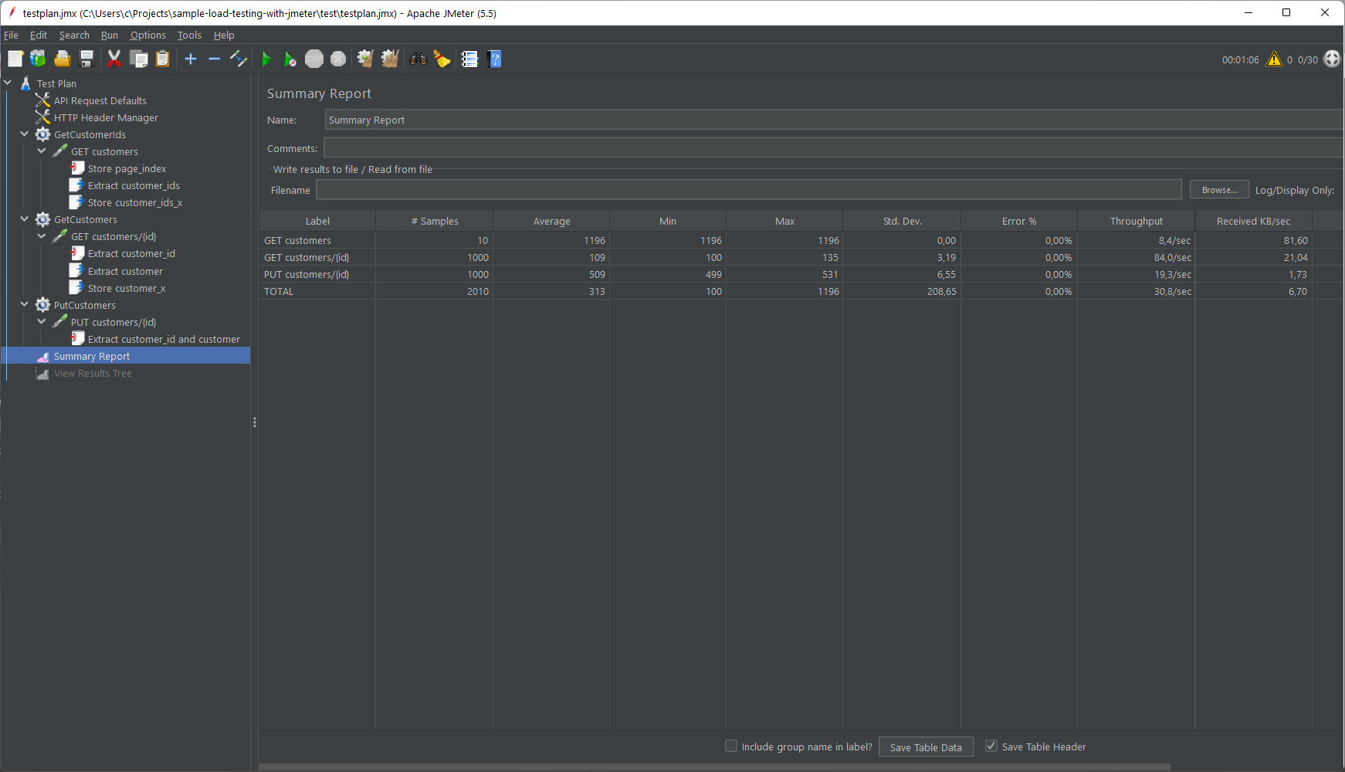Screen dimensions: 1345x772
Task: Click the split pane divider handle
Action: tap(254, 422)
